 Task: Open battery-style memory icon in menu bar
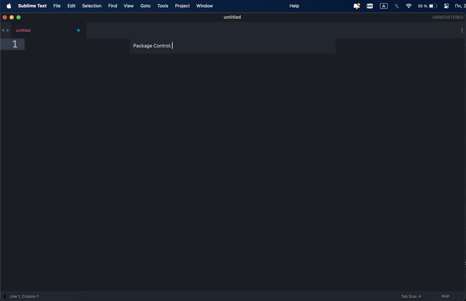[370, 6]
